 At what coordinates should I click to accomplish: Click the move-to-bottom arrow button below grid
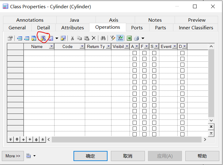[43, 139]
